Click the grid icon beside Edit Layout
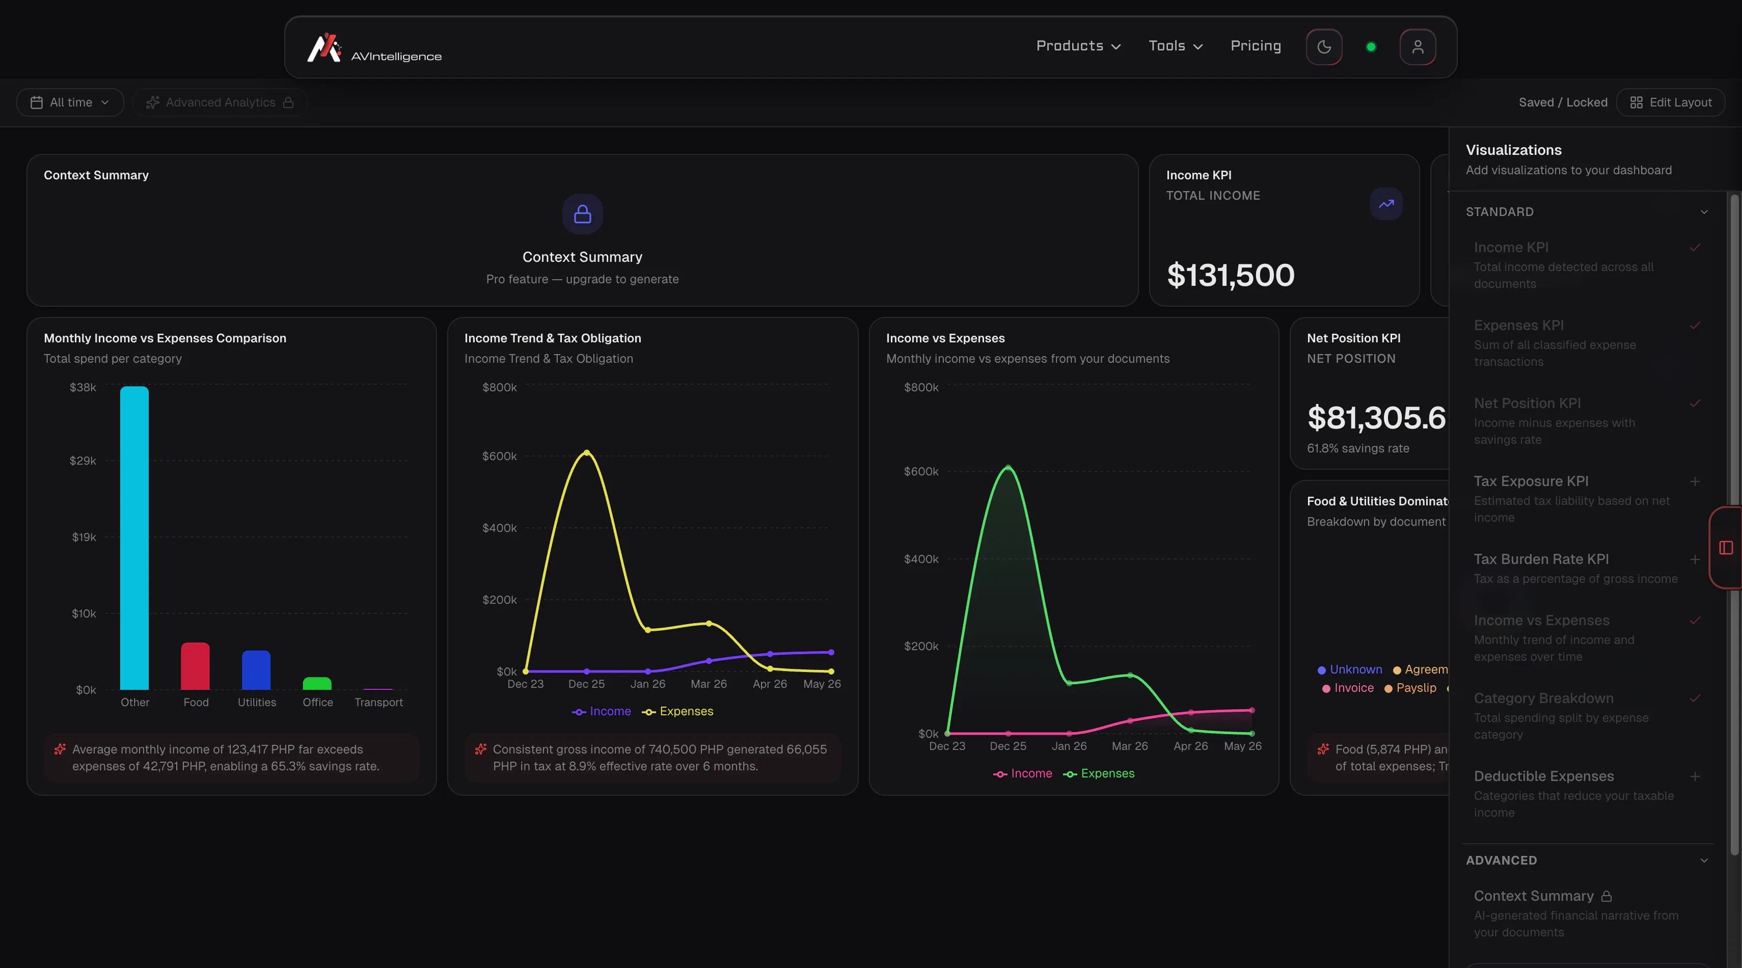 pyautogui.click(x=1636, y=102)
